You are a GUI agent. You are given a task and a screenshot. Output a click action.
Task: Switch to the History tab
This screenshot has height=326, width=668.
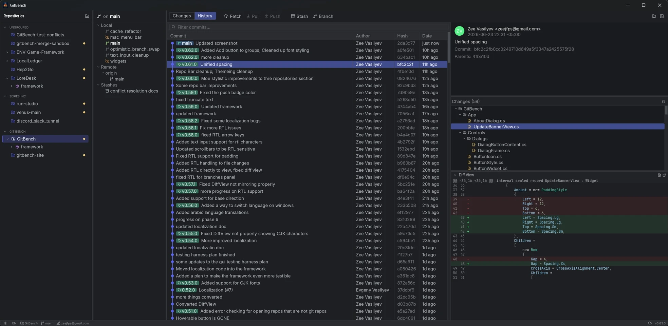click(x=205, y=16)
